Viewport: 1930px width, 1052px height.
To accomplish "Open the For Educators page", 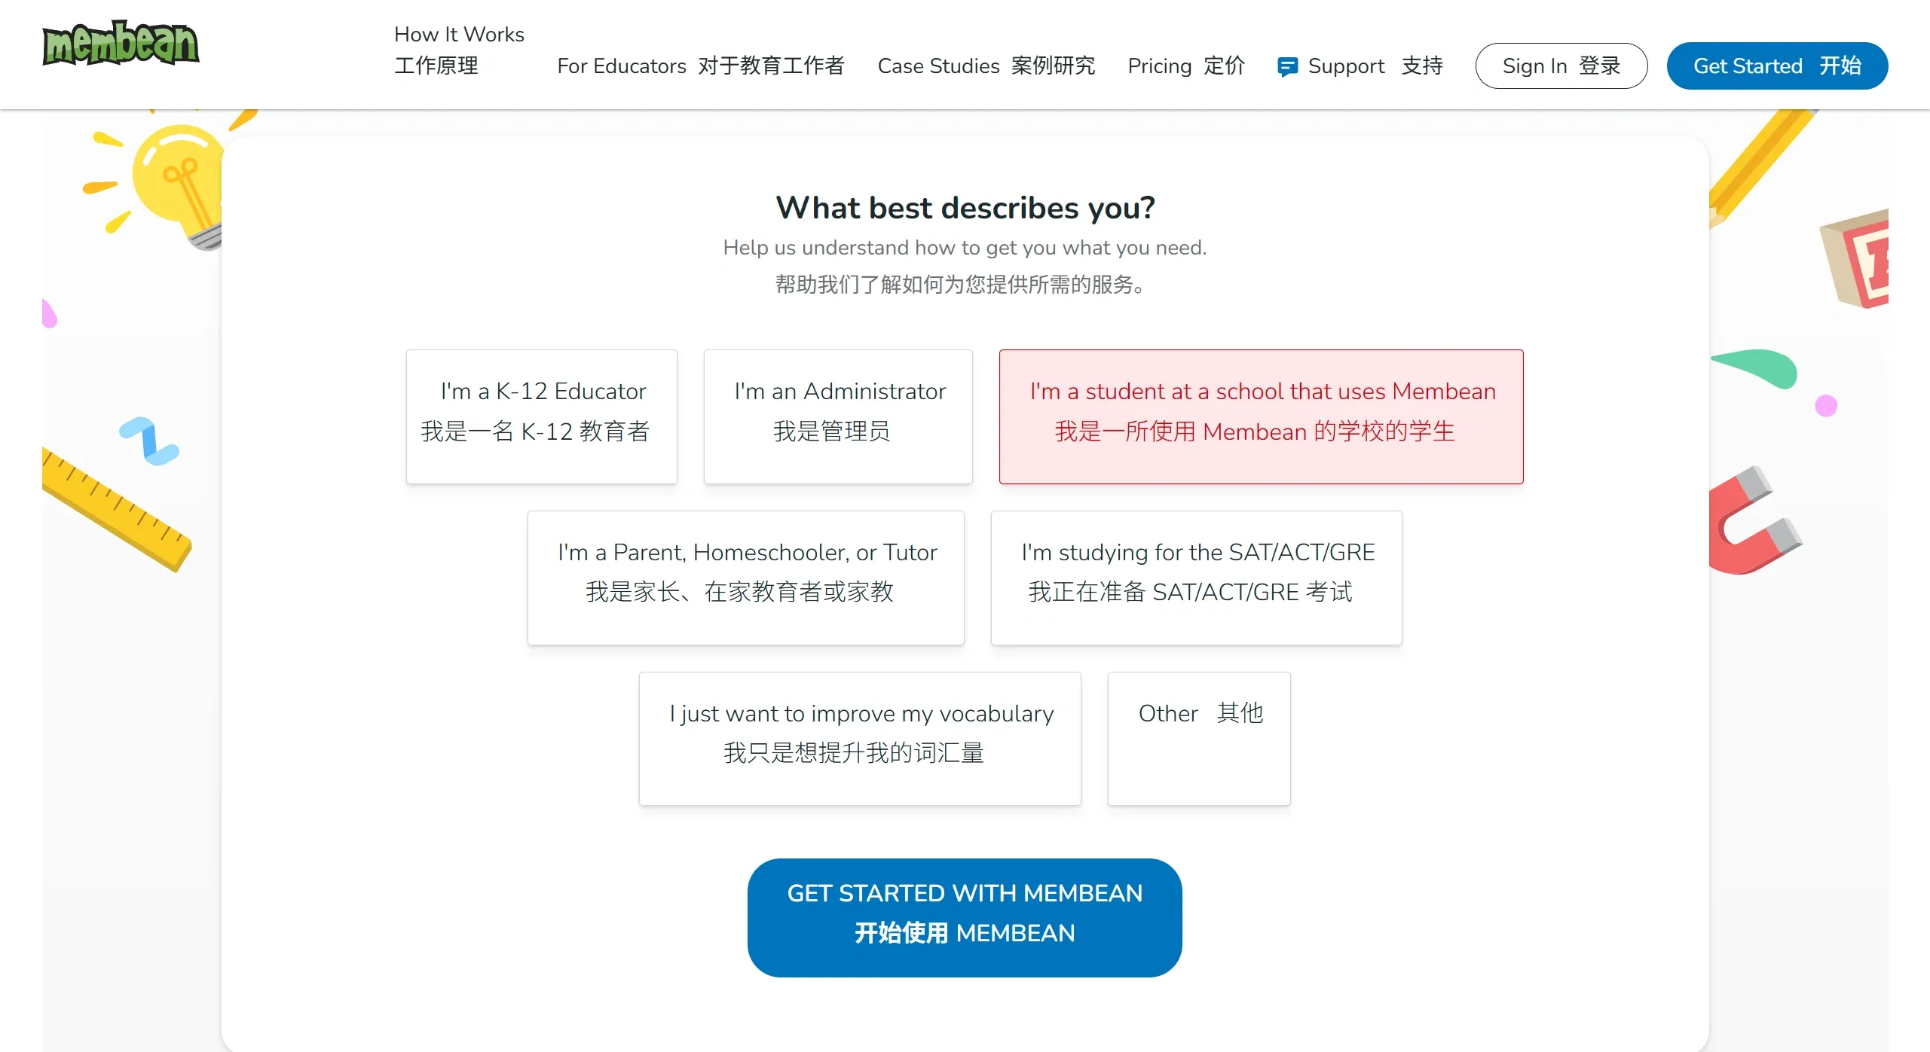I will point(621,66).
